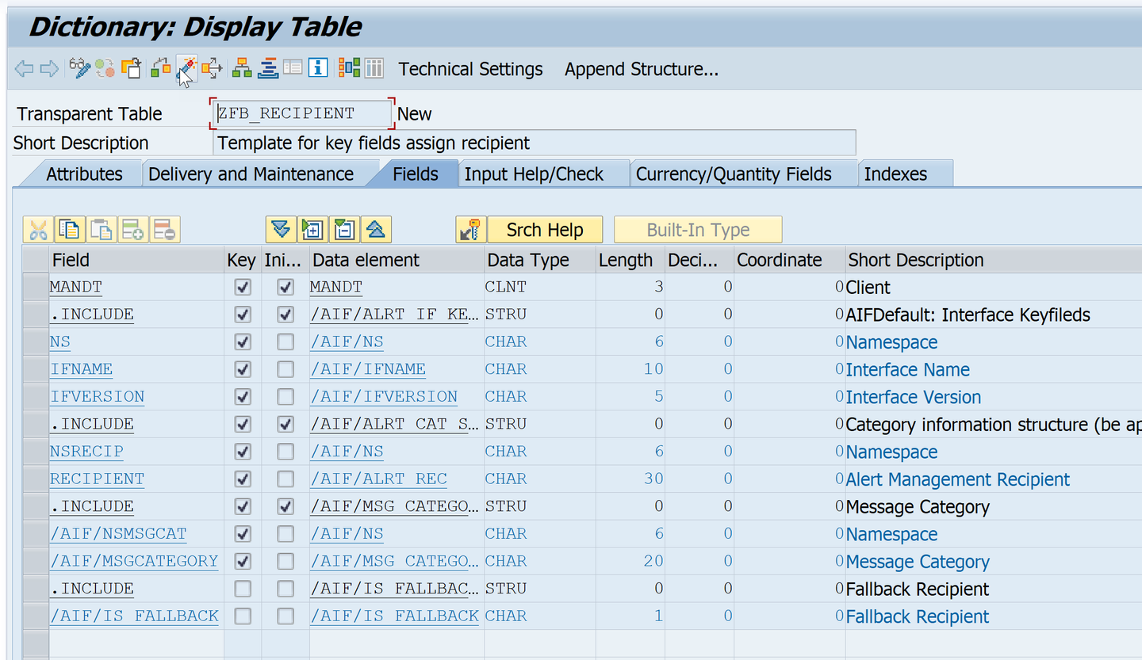Run the Check icon next to Activate

pos(161,68)
